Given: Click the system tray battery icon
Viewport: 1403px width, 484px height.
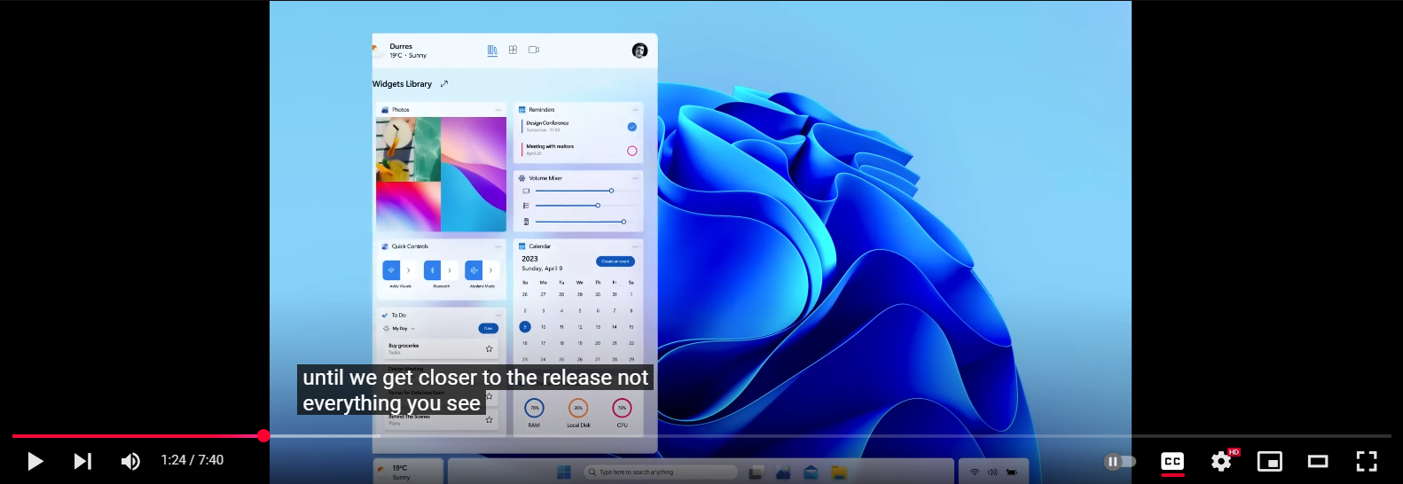Looking at the screenshot, I should pyautogui.click(x=1012, y=472).
